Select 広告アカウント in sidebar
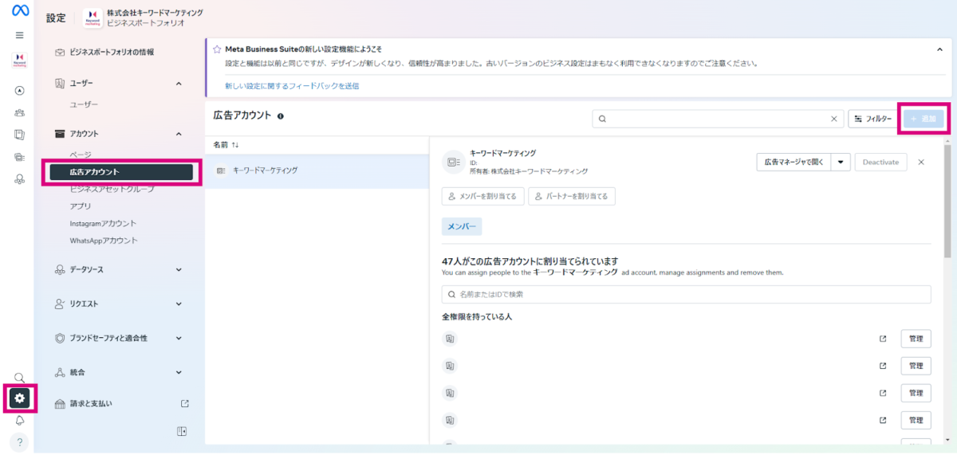Screen dimensions: 957x455 [121, 171]
